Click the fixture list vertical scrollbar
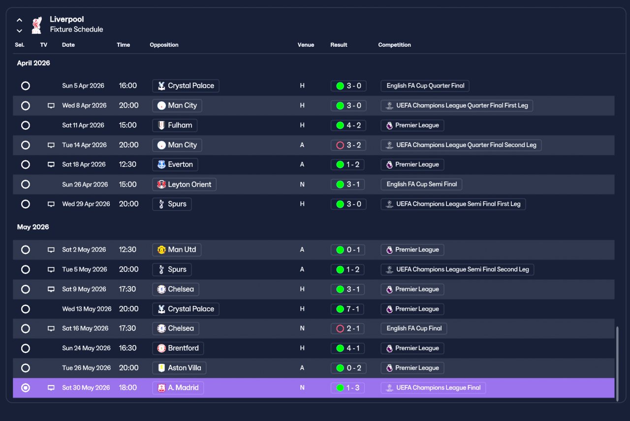The width and height of the screenshot is (630, 421). pos(617,363)
